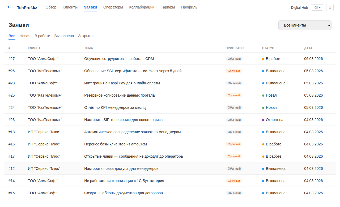Viewport: 340px width, 207px height.
Task: Select the 'Срочный' priority badge on ticket #14
Action: [x=234, y=181]
